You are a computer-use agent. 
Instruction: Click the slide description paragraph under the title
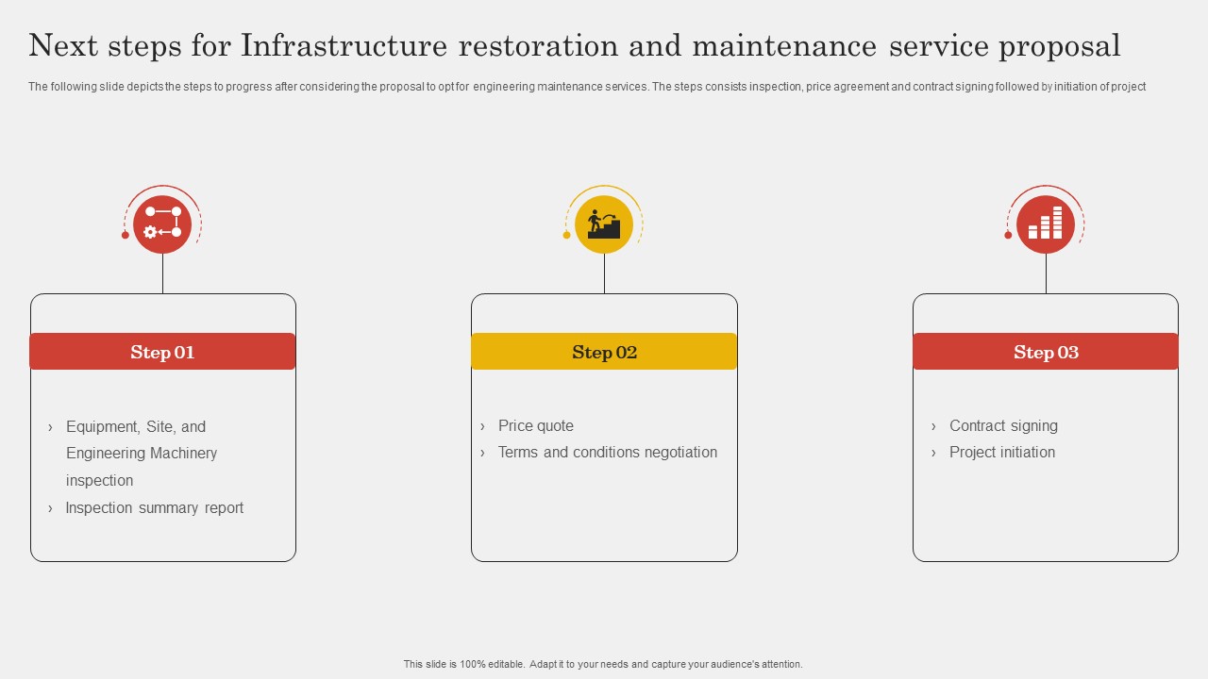coord(587,87)
